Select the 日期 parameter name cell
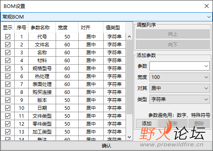 (42, 108)
